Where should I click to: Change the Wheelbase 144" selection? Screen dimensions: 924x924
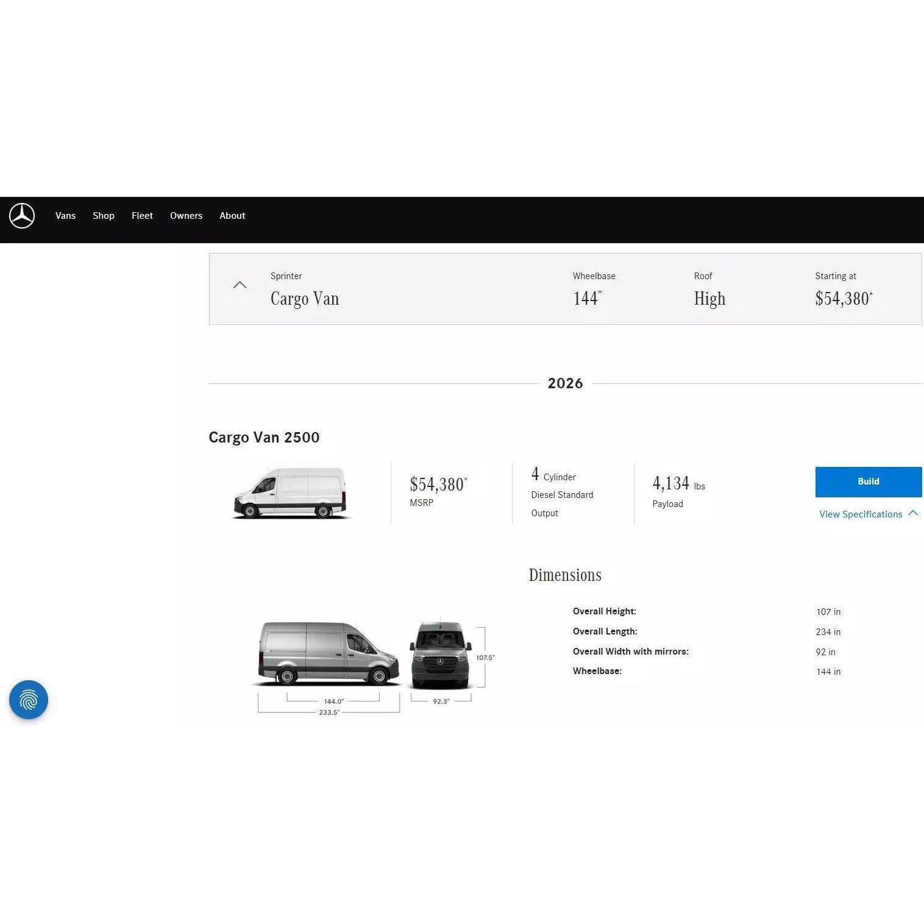[588, 298]
